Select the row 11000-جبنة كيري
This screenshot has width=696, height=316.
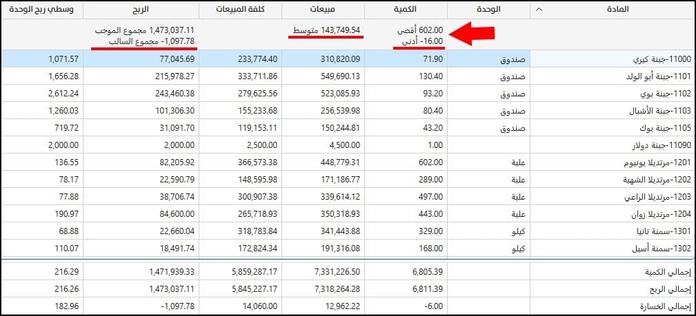(348, 59)
